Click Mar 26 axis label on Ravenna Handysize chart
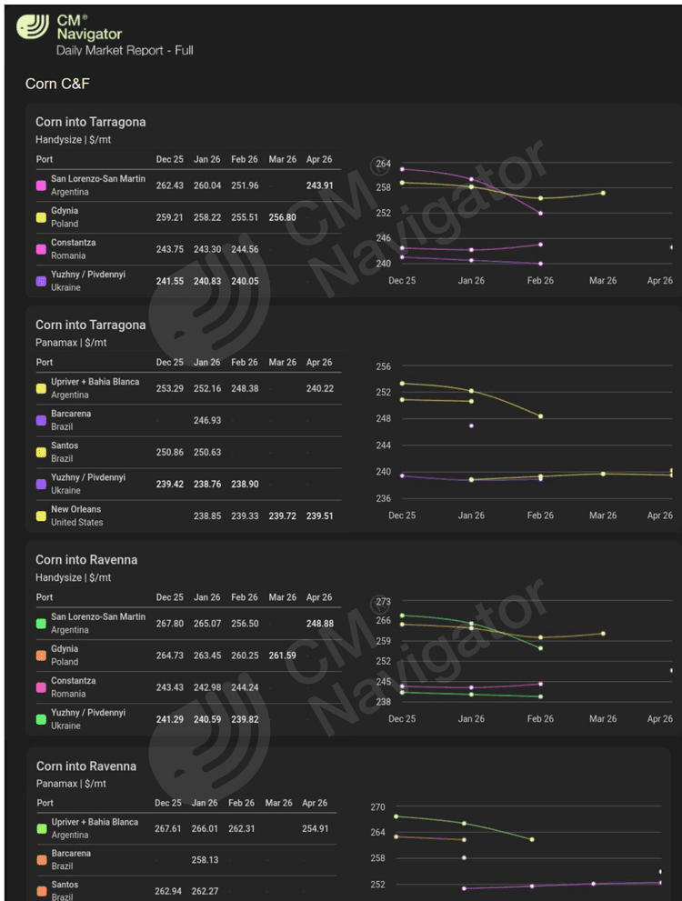The height and width of the screenshot is (901, 682). click(603, 719)
